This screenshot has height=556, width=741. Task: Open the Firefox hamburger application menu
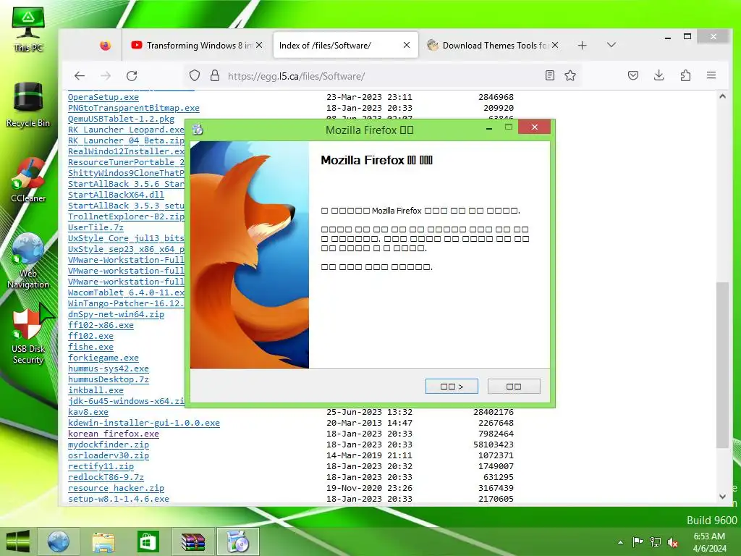[x=711, y=75]
